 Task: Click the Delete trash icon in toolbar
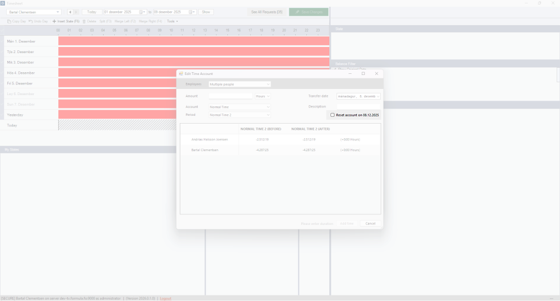point(85,21)
